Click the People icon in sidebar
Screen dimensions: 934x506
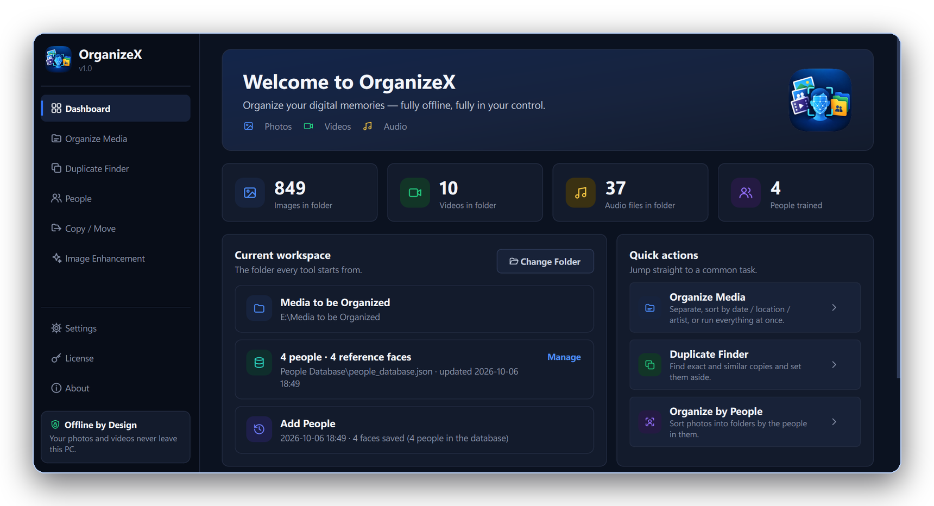pyautogui.click(x=56, y=198)
